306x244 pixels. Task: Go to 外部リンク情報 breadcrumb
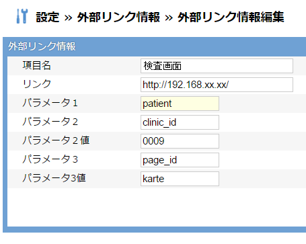tap(118, 17)
